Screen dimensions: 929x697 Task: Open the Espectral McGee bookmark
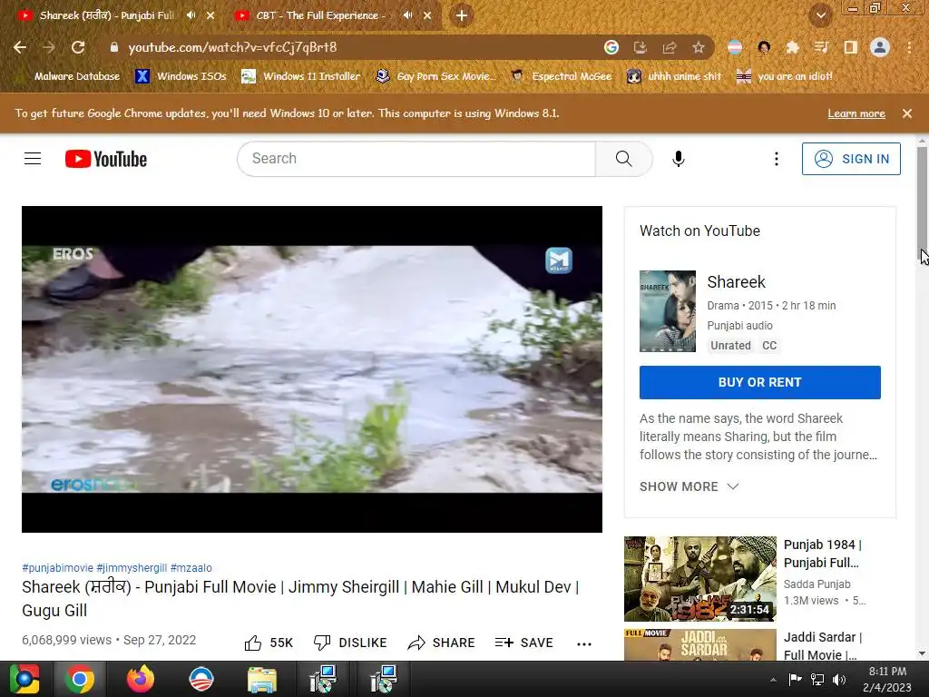[561, 76]
